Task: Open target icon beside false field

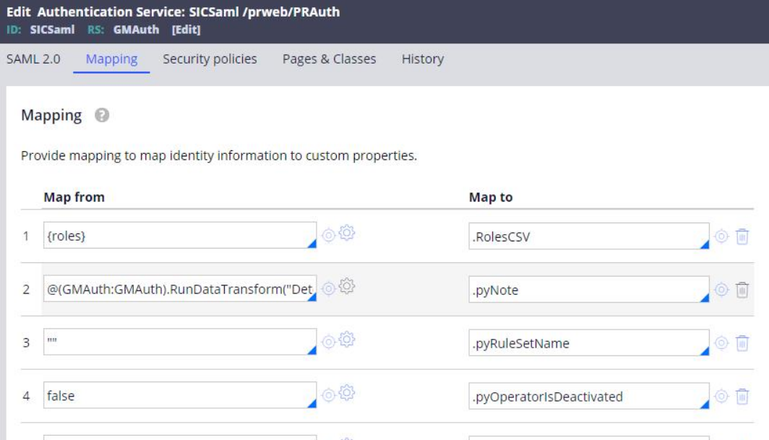Action: (329, 395)
